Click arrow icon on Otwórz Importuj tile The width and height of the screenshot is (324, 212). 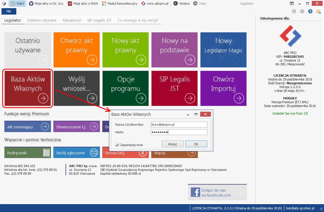(x=239, y=98)
